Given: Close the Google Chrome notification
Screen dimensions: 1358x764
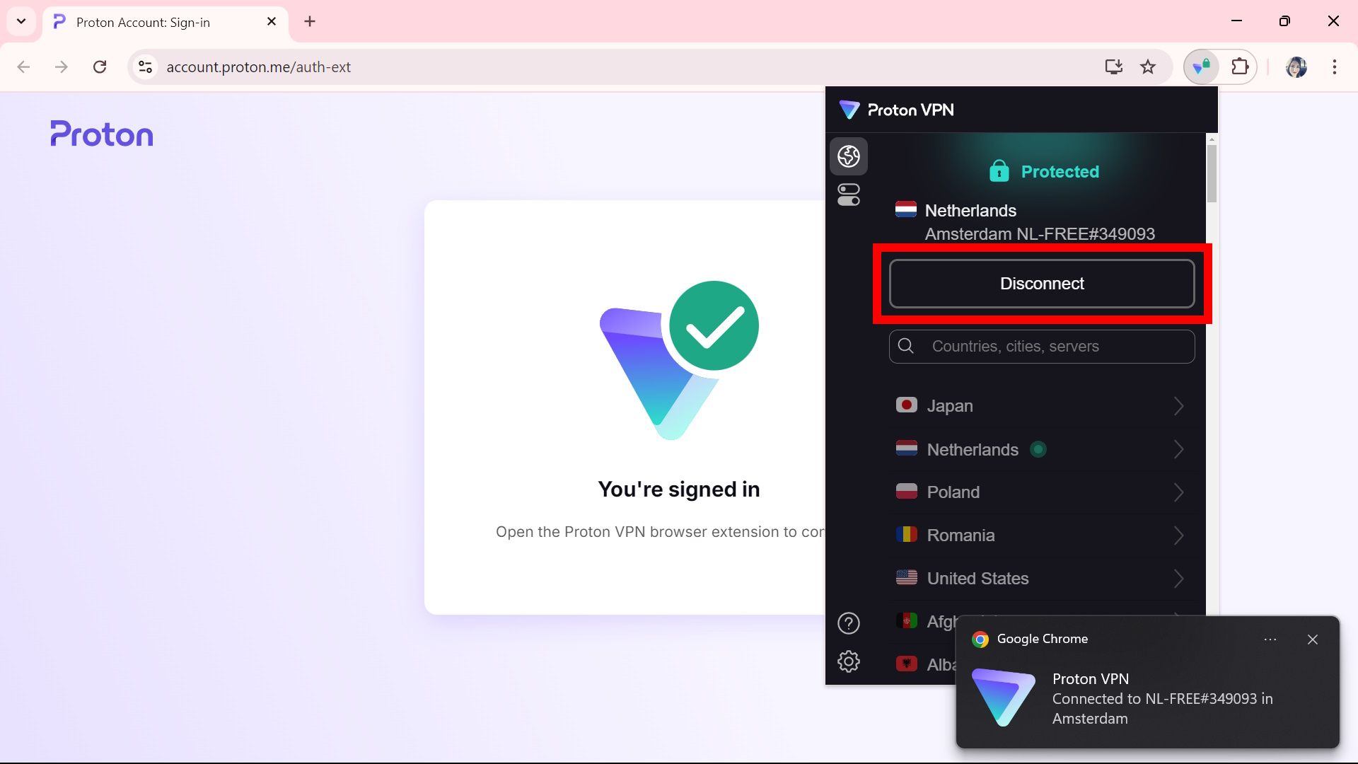Looking at the screenshot, I should [x=1313, y=639].
